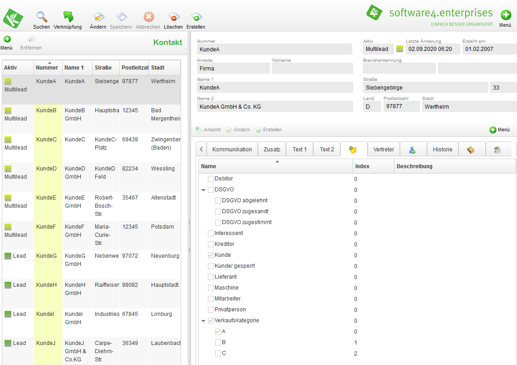Image resolution: width=517 pixels, height=365 pixels.
Task: Open the brown book icon tab
Action: click(x=472, y=149)
